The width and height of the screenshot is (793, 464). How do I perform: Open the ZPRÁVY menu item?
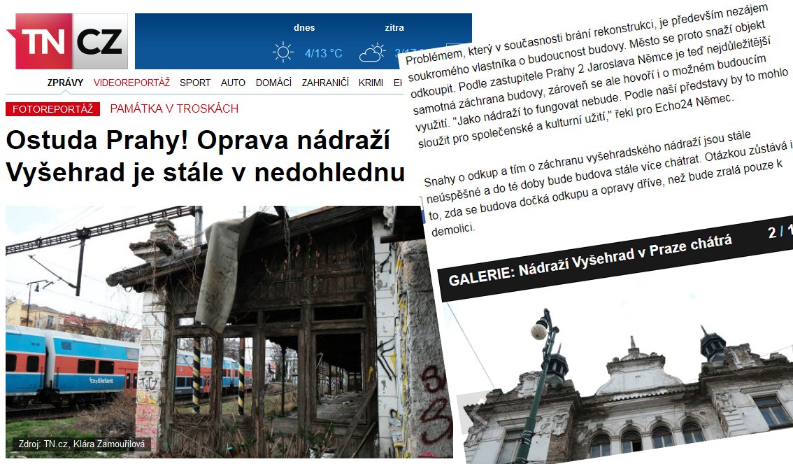pyautogui.click(x=65, y=83)
